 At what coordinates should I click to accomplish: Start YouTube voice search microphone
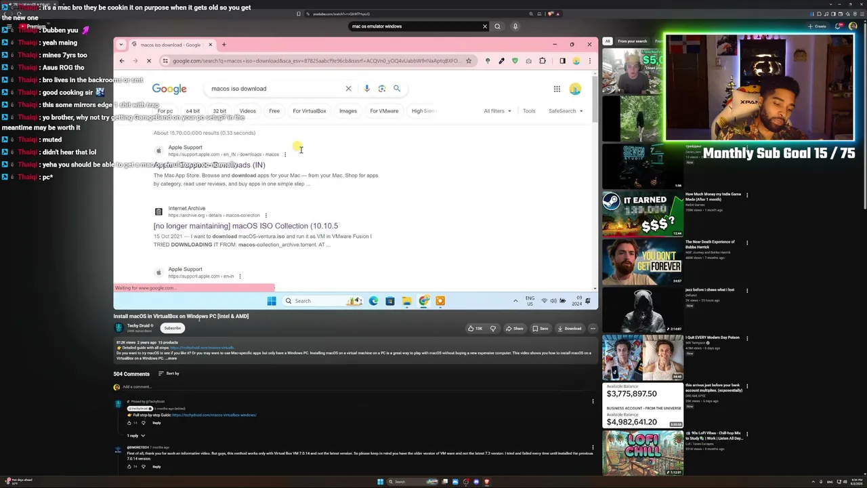tap(515, 26)
